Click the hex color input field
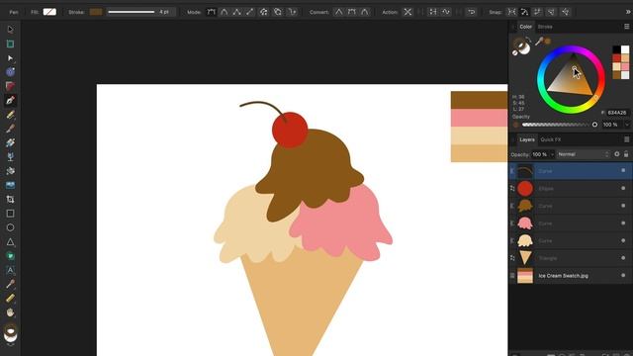The image size is (633, 356). (x=617, y=113)
